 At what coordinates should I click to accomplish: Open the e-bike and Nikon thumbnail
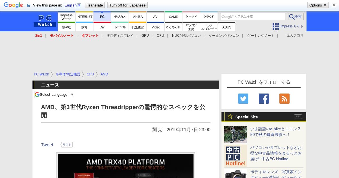point(236,134)
